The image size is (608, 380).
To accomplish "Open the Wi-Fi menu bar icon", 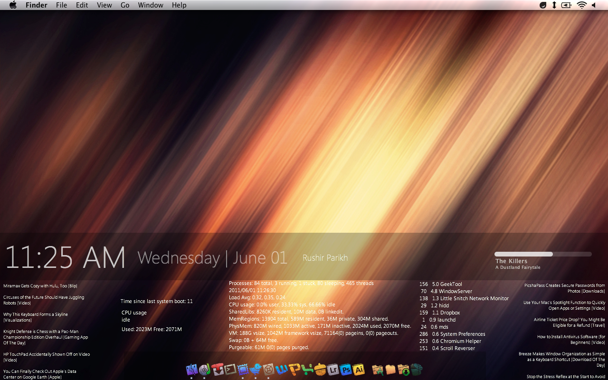I will coord(582,5).
